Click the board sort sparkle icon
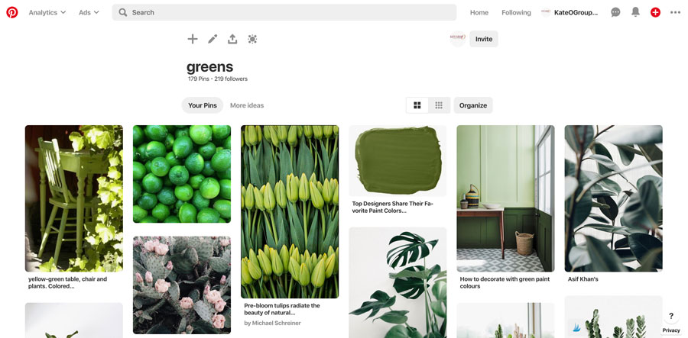Image resolution: width=688 pixels, height=338 pixels. (x=252, y=39)
